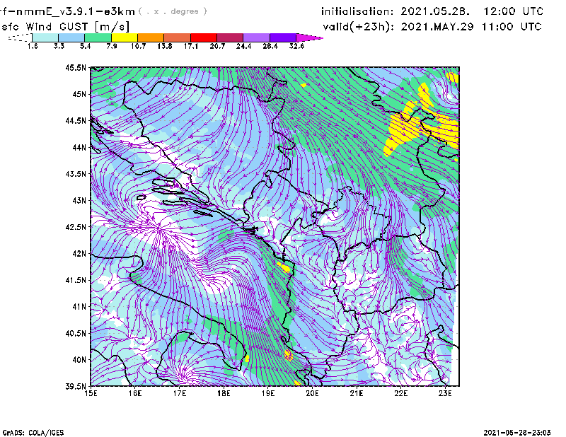Click the violet legend swatch
The width and height of the screenshot is (566, 437).
pyautogui.click(x=282, y=37)
